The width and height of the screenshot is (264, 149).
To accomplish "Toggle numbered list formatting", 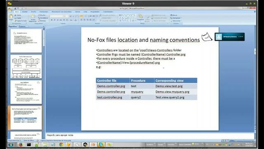I will [x=85, y=16].
